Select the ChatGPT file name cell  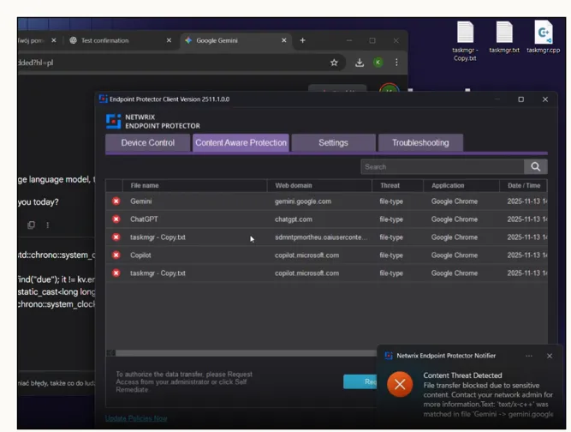(144, 219)
